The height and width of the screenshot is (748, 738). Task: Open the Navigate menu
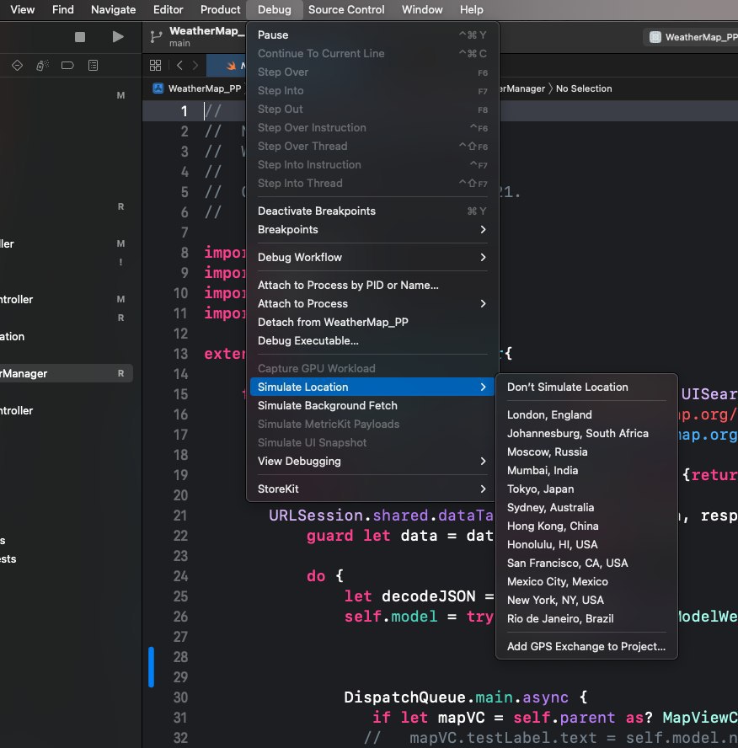point(114,9)
